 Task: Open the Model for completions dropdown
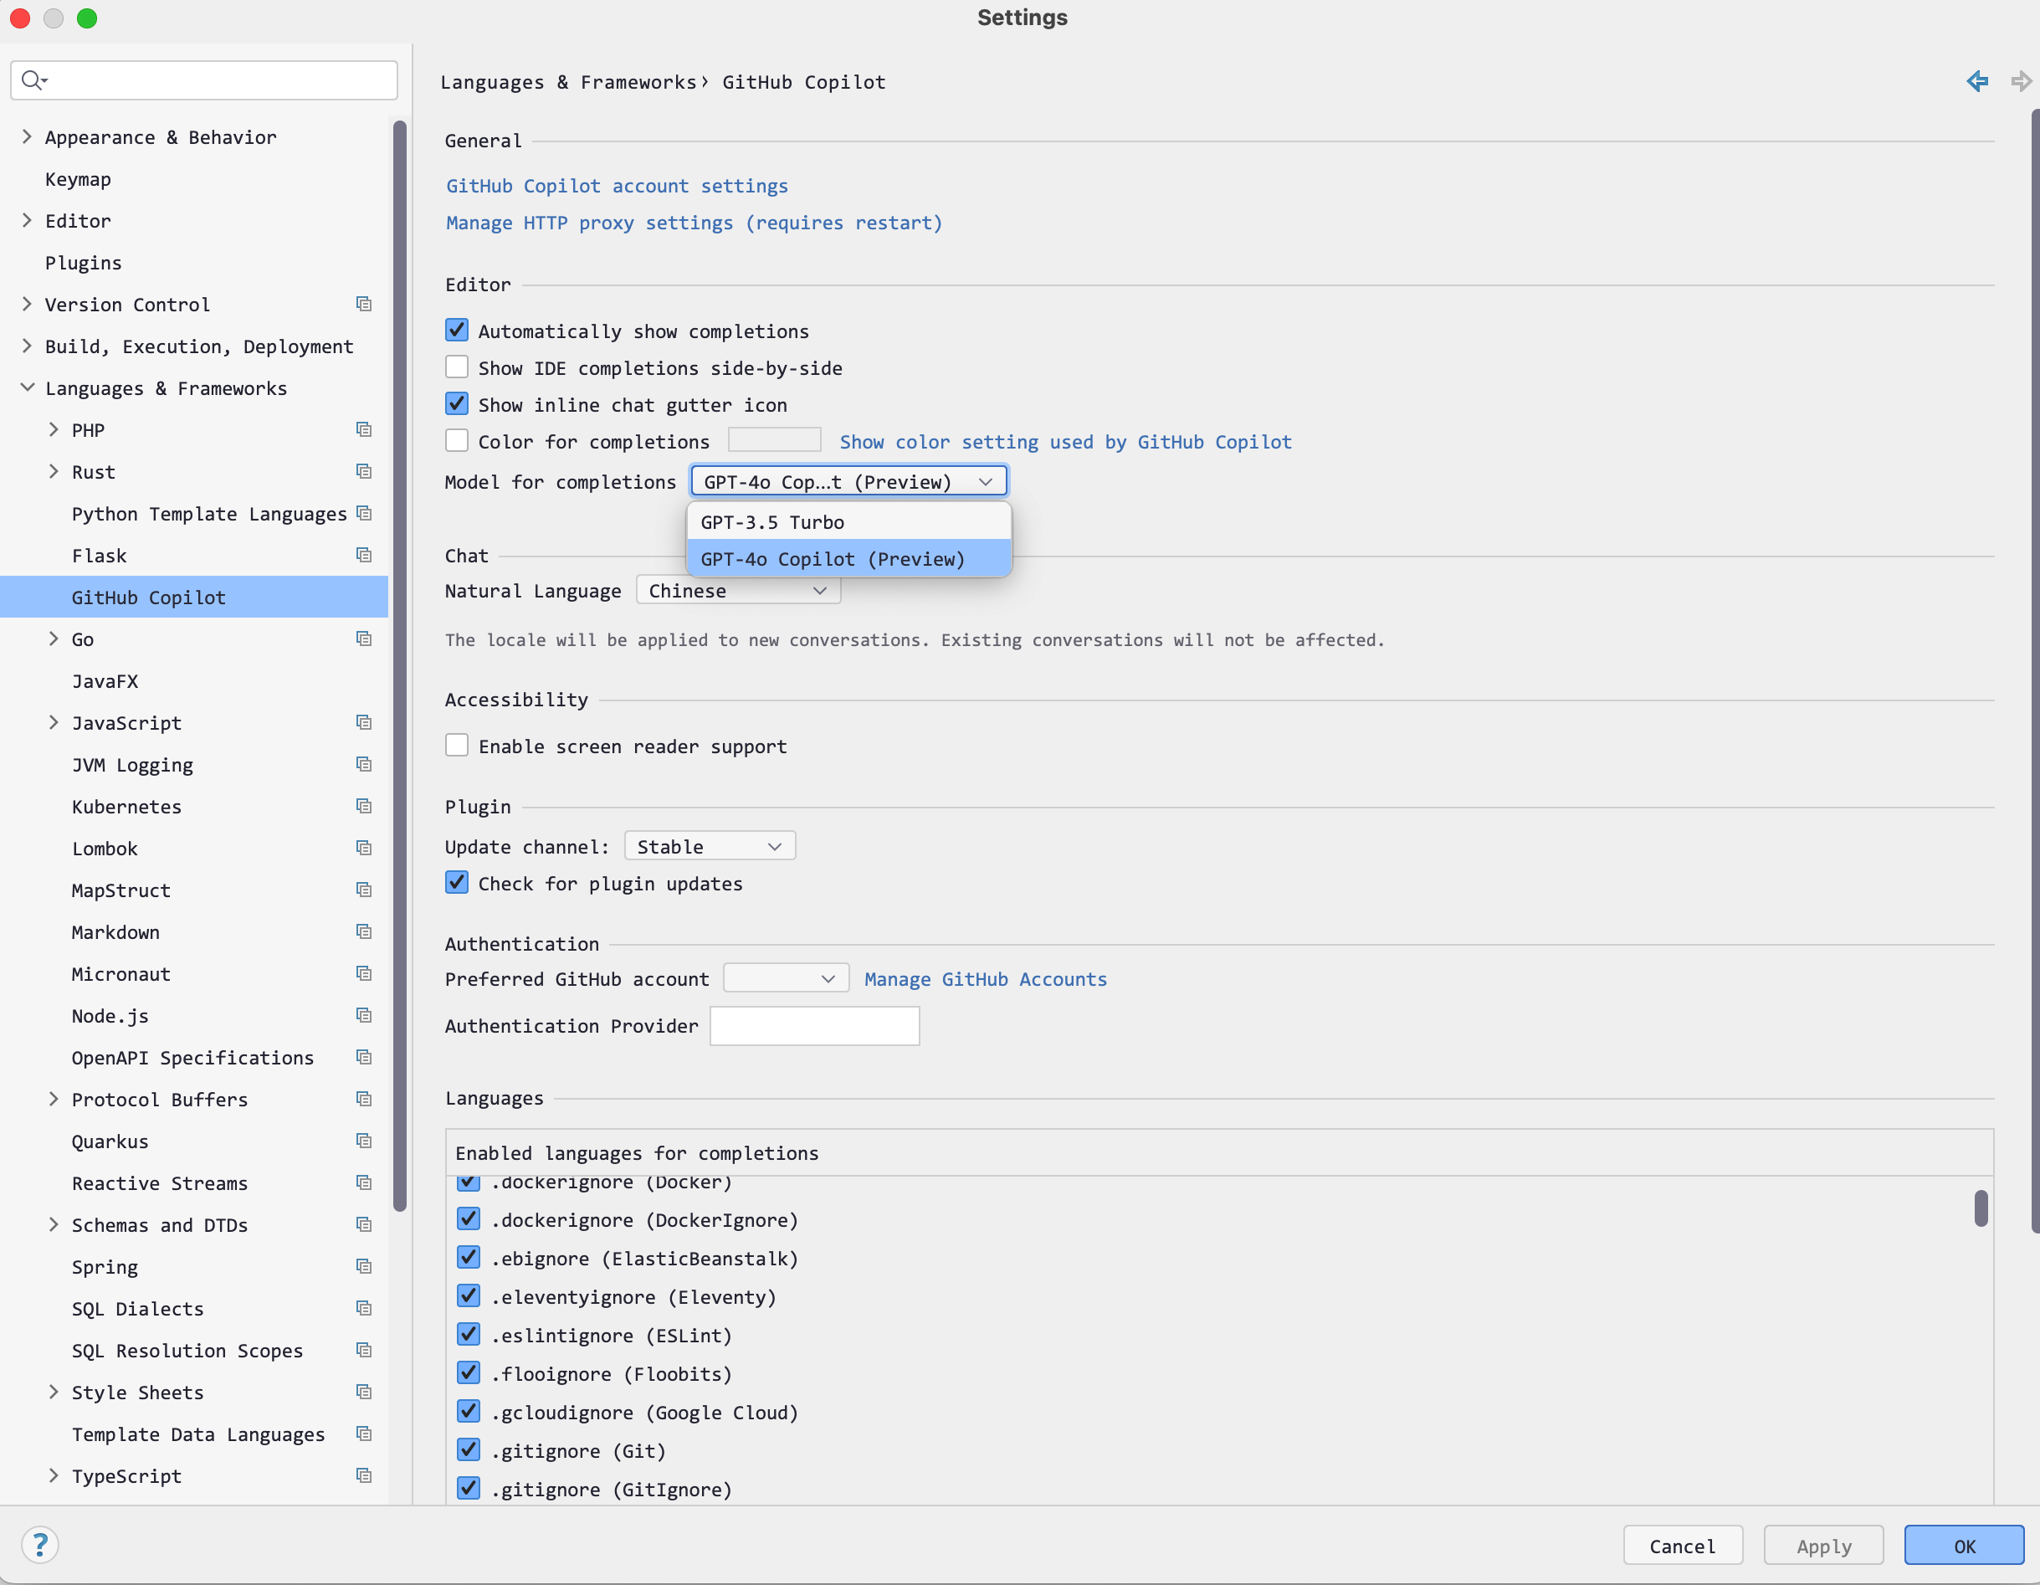pos(849,482)
